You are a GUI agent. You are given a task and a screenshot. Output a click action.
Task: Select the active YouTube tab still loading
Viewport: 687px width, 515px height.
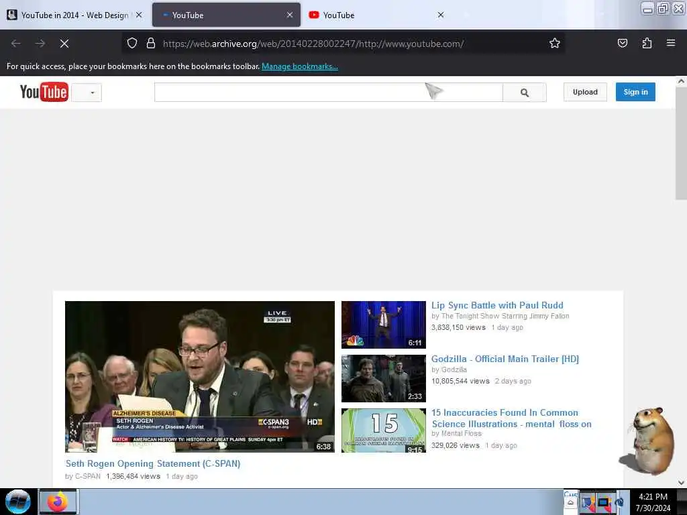[x=226, y=15]
